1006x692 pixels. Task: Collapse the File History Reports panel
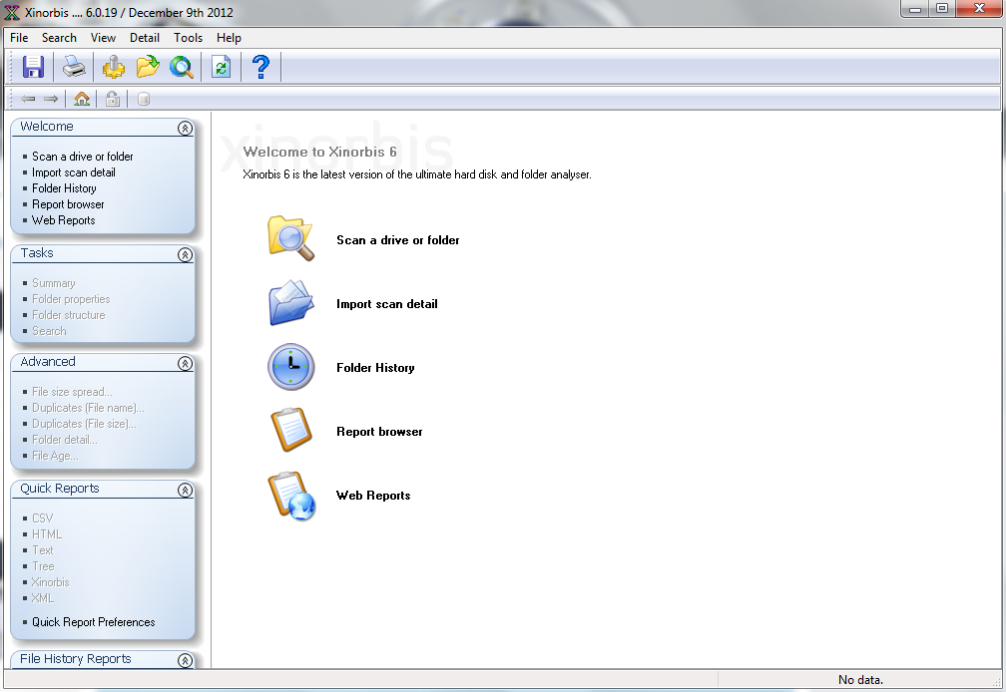[x=185, y=661]
